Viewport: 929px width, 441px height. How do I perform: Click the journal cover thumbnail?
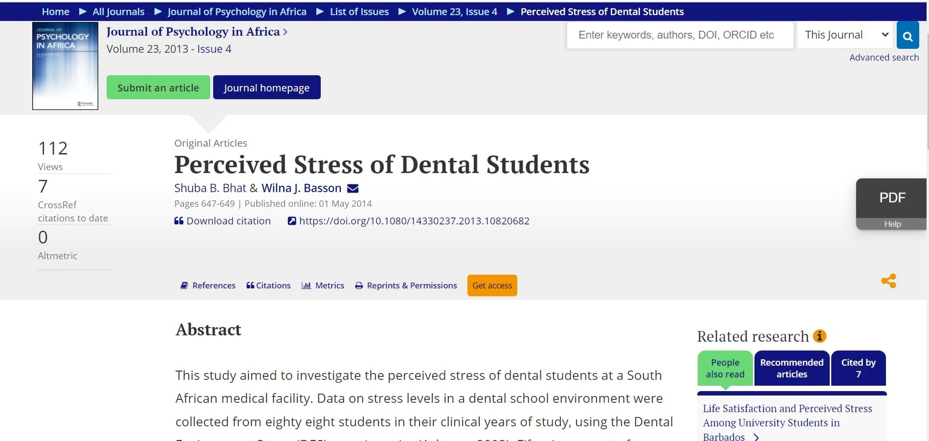[x=65, y=66]
